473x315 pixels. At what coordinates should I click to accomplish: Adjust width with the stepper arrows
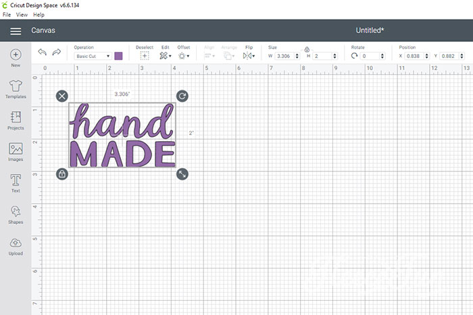pyautogui.click(x=297, y=56)
